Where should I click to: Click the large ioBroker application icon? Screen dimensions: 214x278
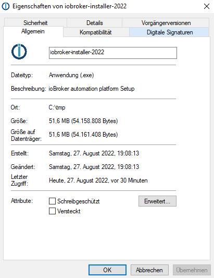click(19, 52)
